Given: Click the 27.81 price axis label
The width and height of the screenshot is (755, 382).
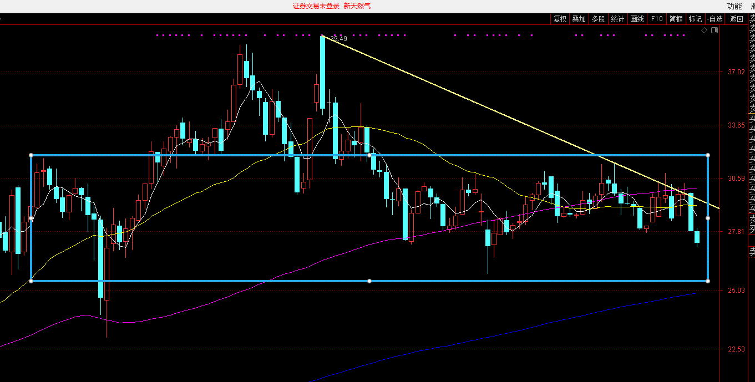Looking at the screenshot, I should click(x=736, y=232).
